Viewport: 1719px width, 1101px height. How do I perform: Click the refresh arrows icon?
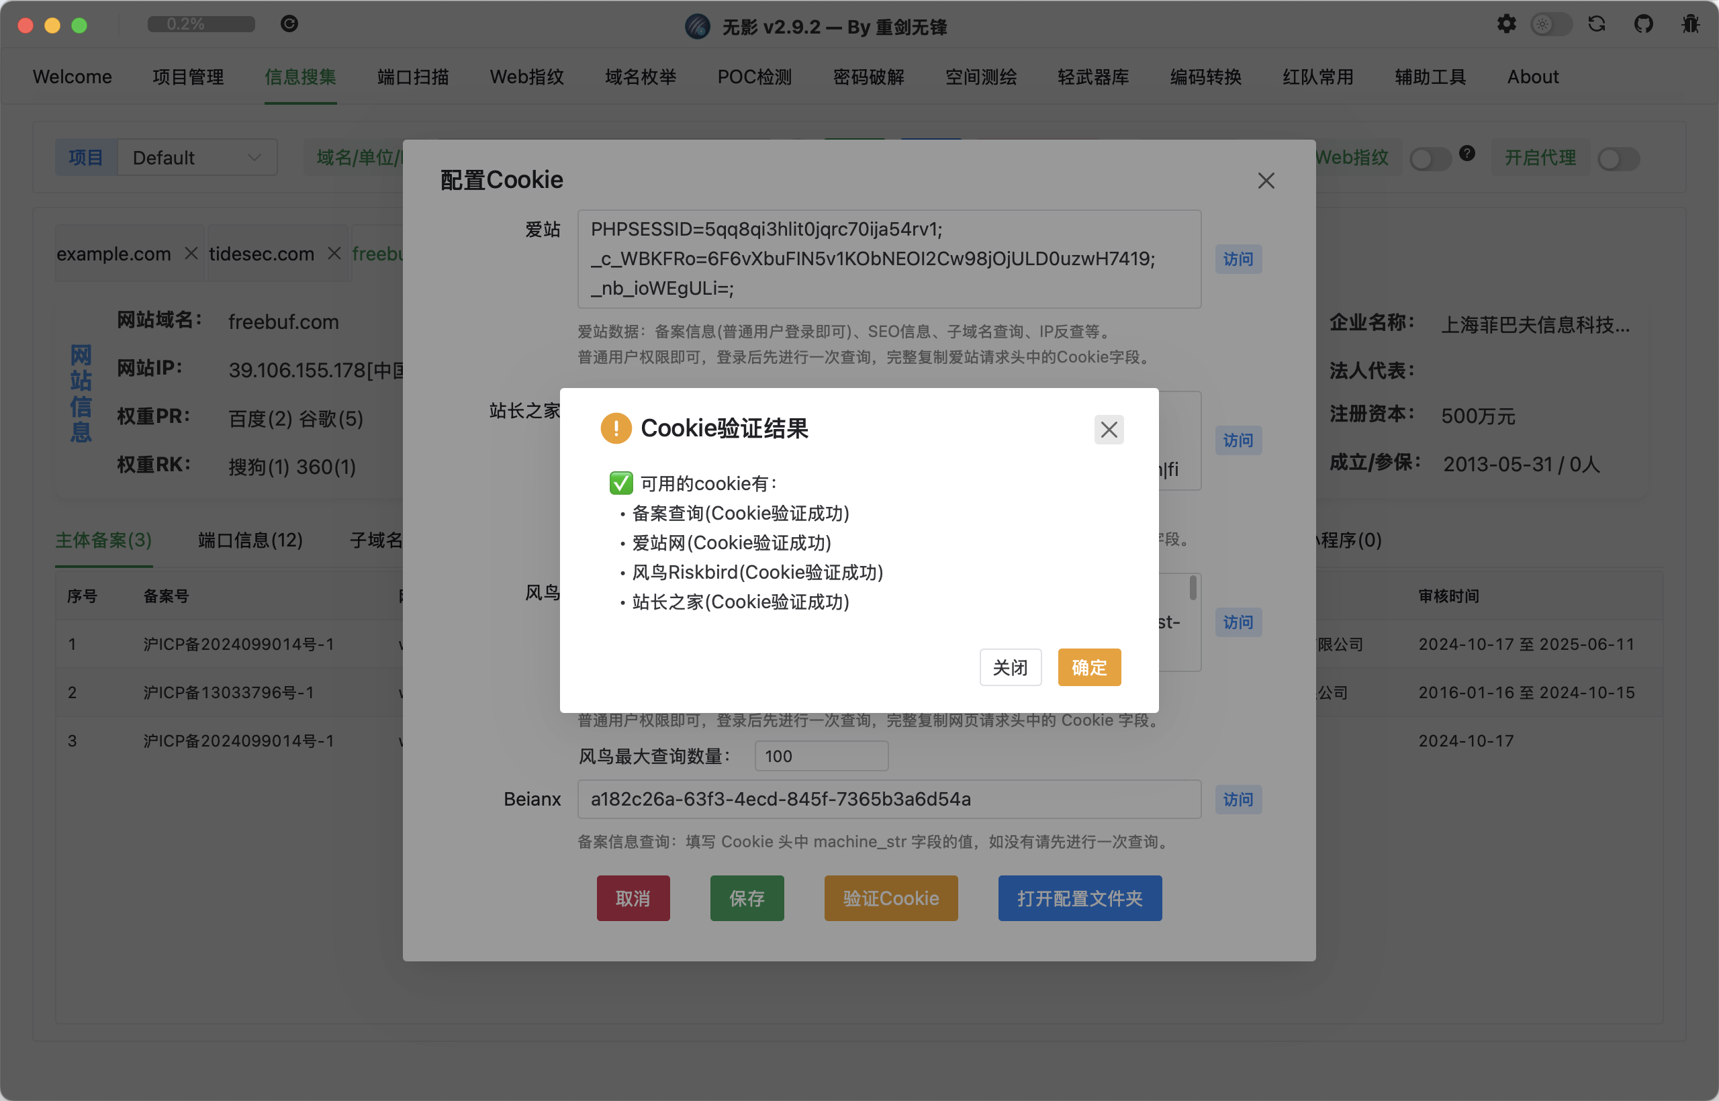pos(1597,24)
